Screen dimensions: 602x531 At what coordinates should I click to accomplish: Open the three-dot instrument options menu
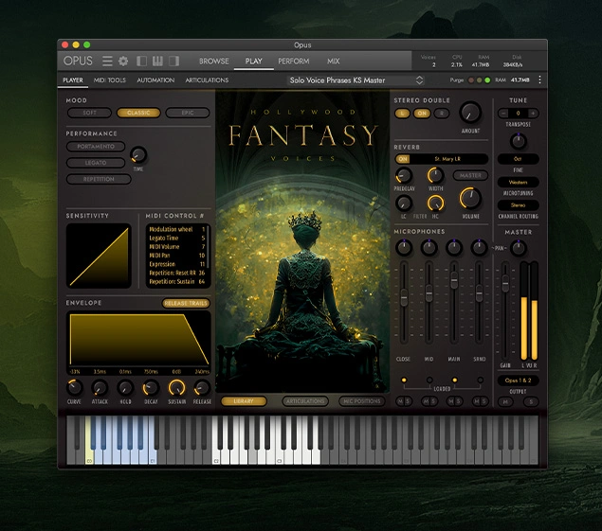click(x=539, y=80)
